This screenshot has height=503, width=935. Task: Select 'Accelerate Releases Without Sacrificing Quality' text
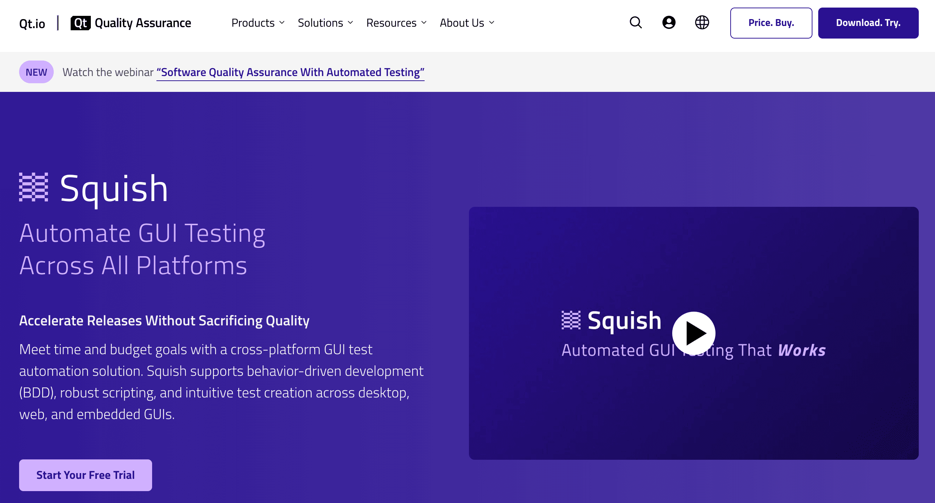164,321
